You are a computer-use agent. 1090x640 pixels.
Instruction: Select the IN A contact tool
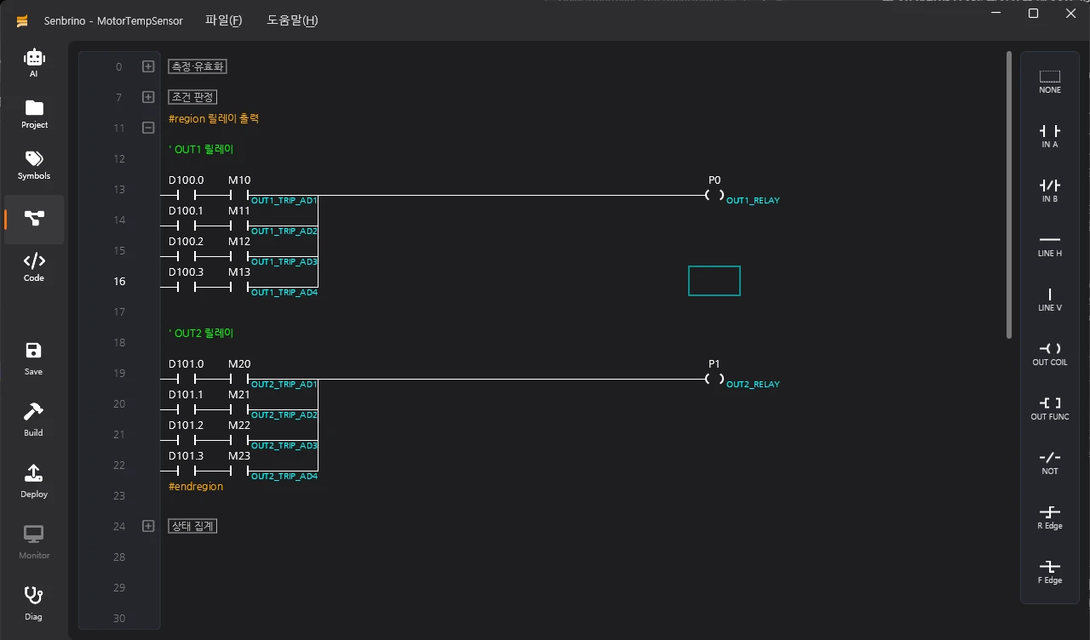[x=1050, y=136]
